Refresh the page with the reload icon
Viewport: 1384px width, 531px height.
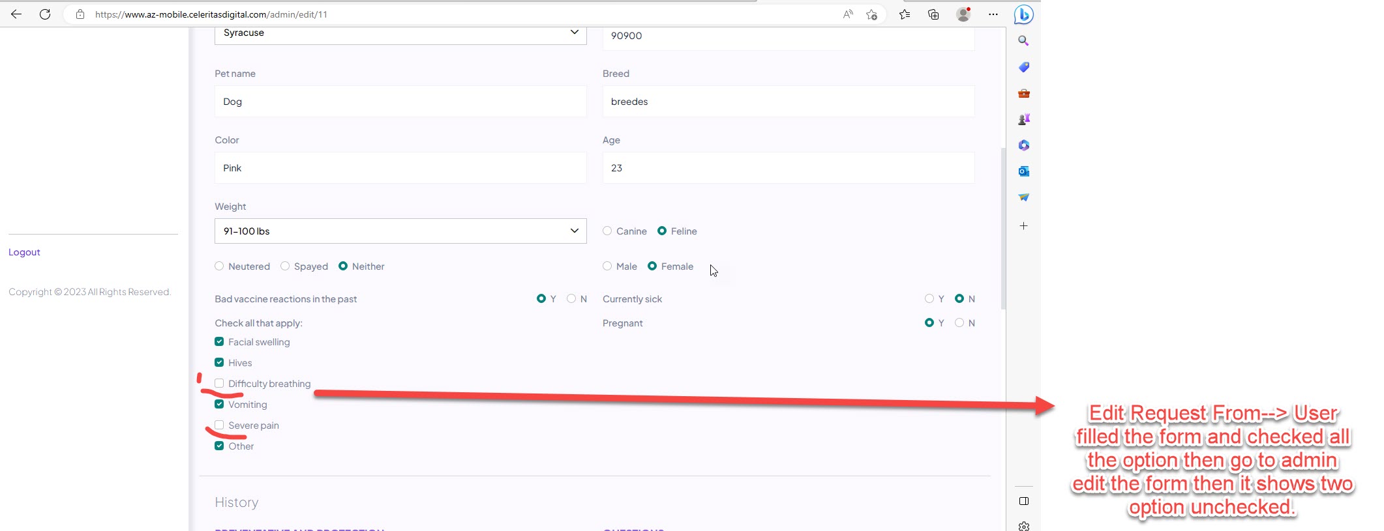pos(45,14)
